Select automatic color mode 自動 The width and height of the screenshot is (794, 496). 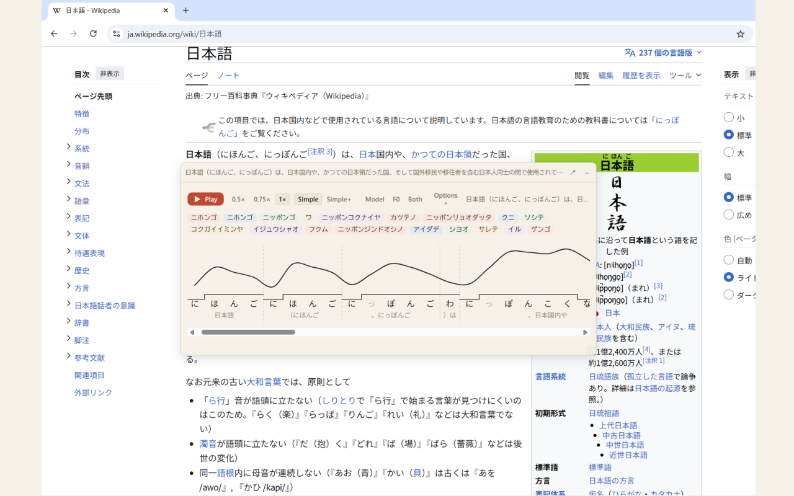point(729,260)
